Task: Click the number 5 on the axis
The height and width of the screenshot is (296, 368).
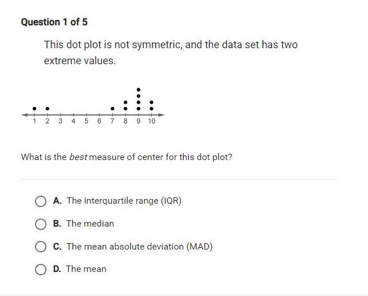Action: (86, 121)
